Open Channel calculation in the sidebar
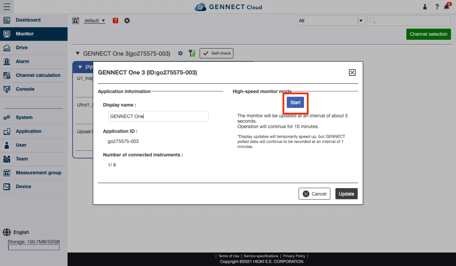 34,76
